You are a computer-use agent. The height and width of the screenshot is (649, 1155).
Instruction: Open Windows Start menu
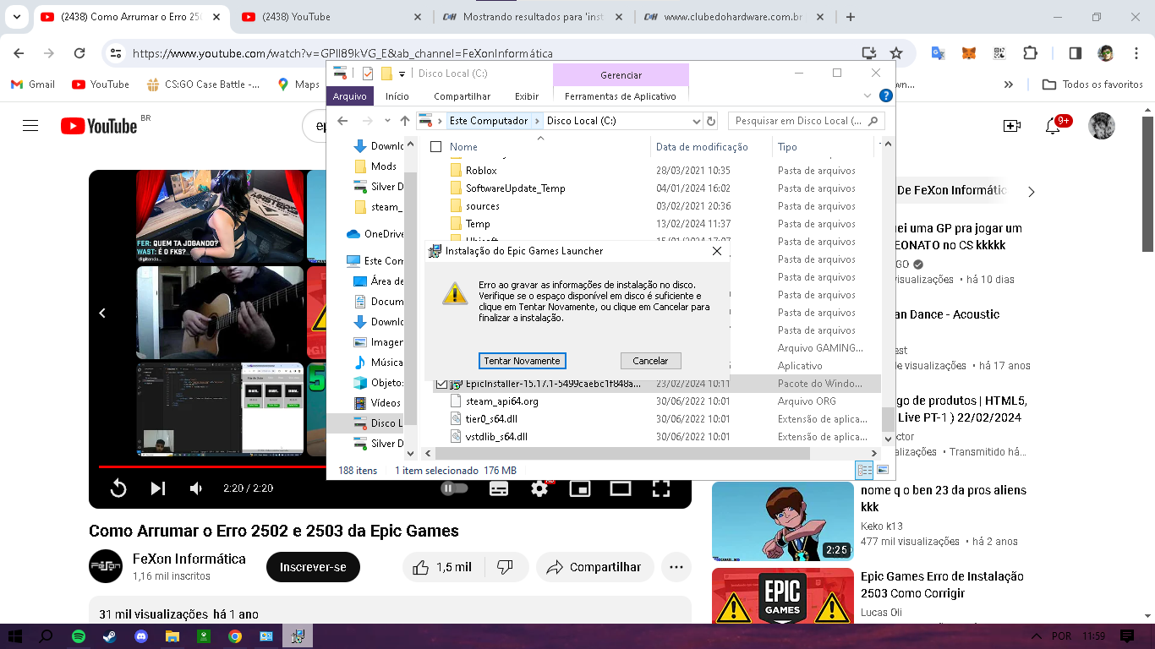[x=15, y=636]
